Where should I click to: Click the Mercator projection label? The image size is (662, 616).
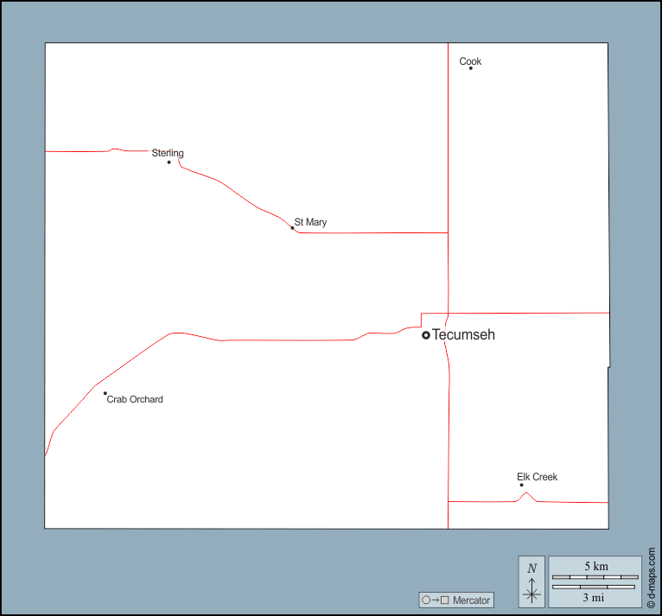pyautogui.click(x=471, y=600)
